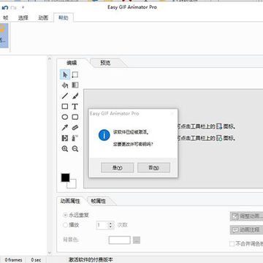Toggle the 不合并调色板 checkbox

pyautogui.click(x=232, y=244)
